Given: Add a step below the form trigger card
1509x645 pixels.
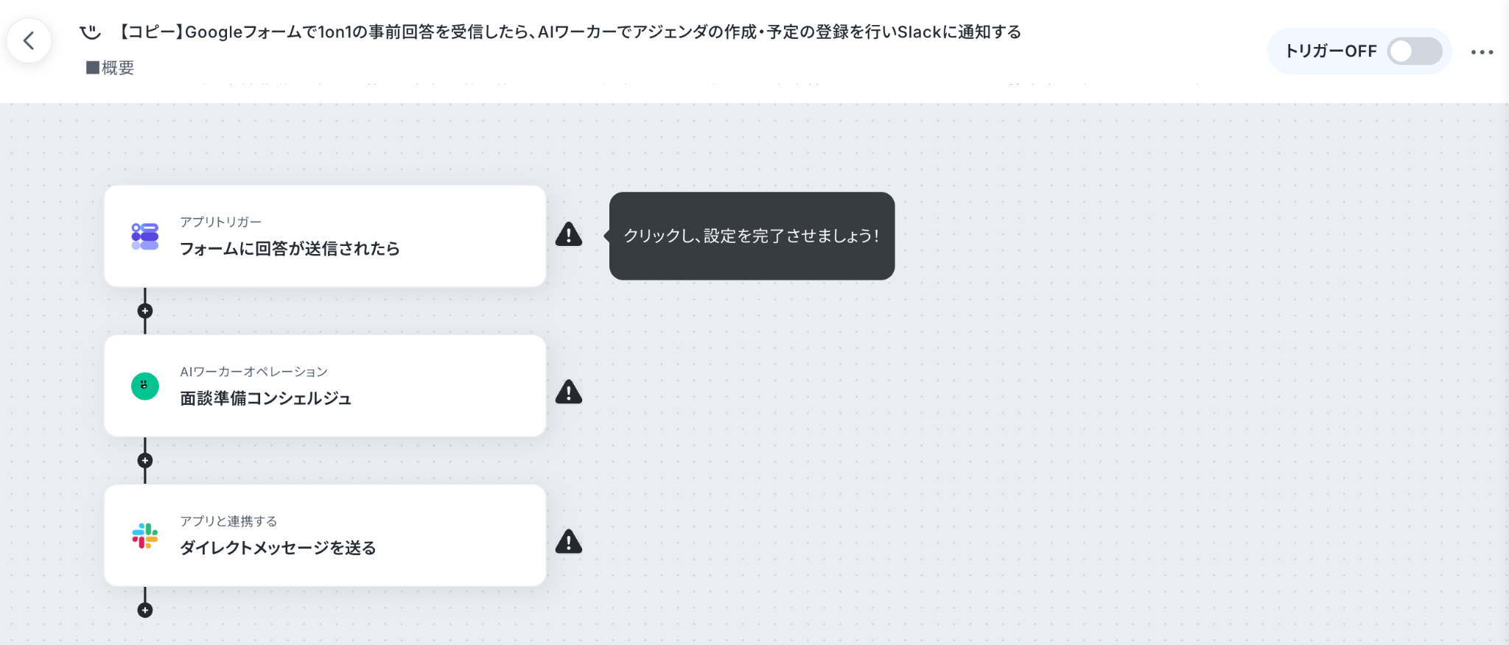Looking at the screenshot, I should [145, 311].
